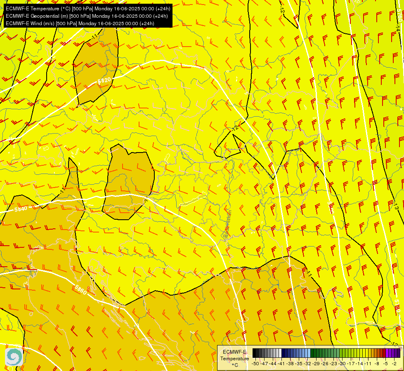The height and width of the screenshot is (371, 404).
Task: Click the 5860 geopotential contour label
Action: click(x=81, y=290)
